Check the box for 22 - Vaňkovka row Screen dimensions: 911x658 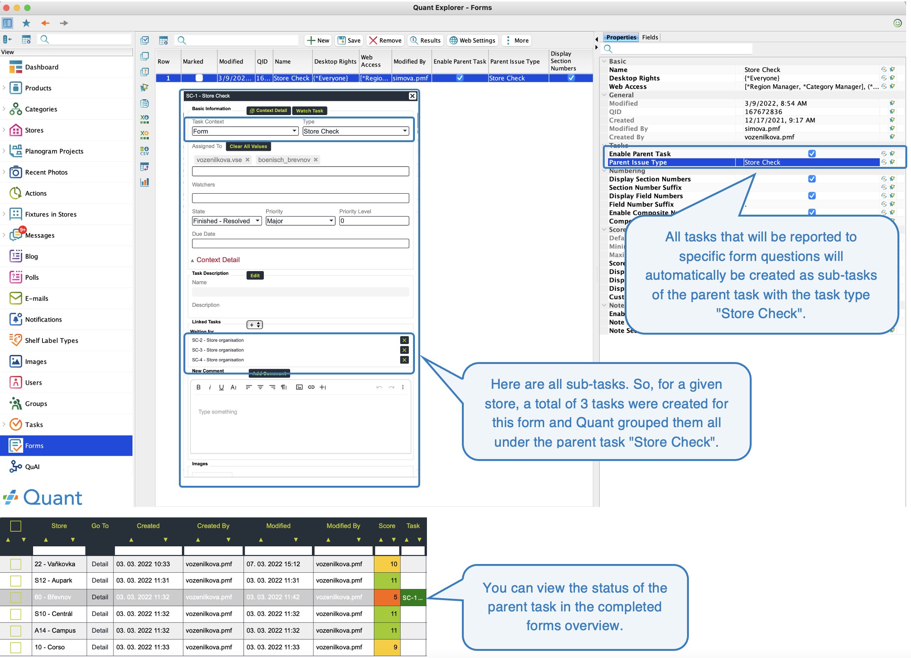pos(16,564)
